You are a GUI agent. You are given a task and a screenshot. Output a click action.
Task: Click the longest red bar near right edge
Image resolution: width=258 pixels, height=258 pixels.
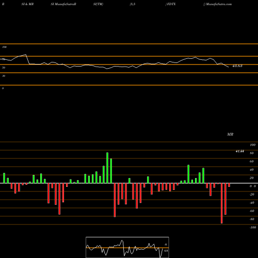pos(222,203)
